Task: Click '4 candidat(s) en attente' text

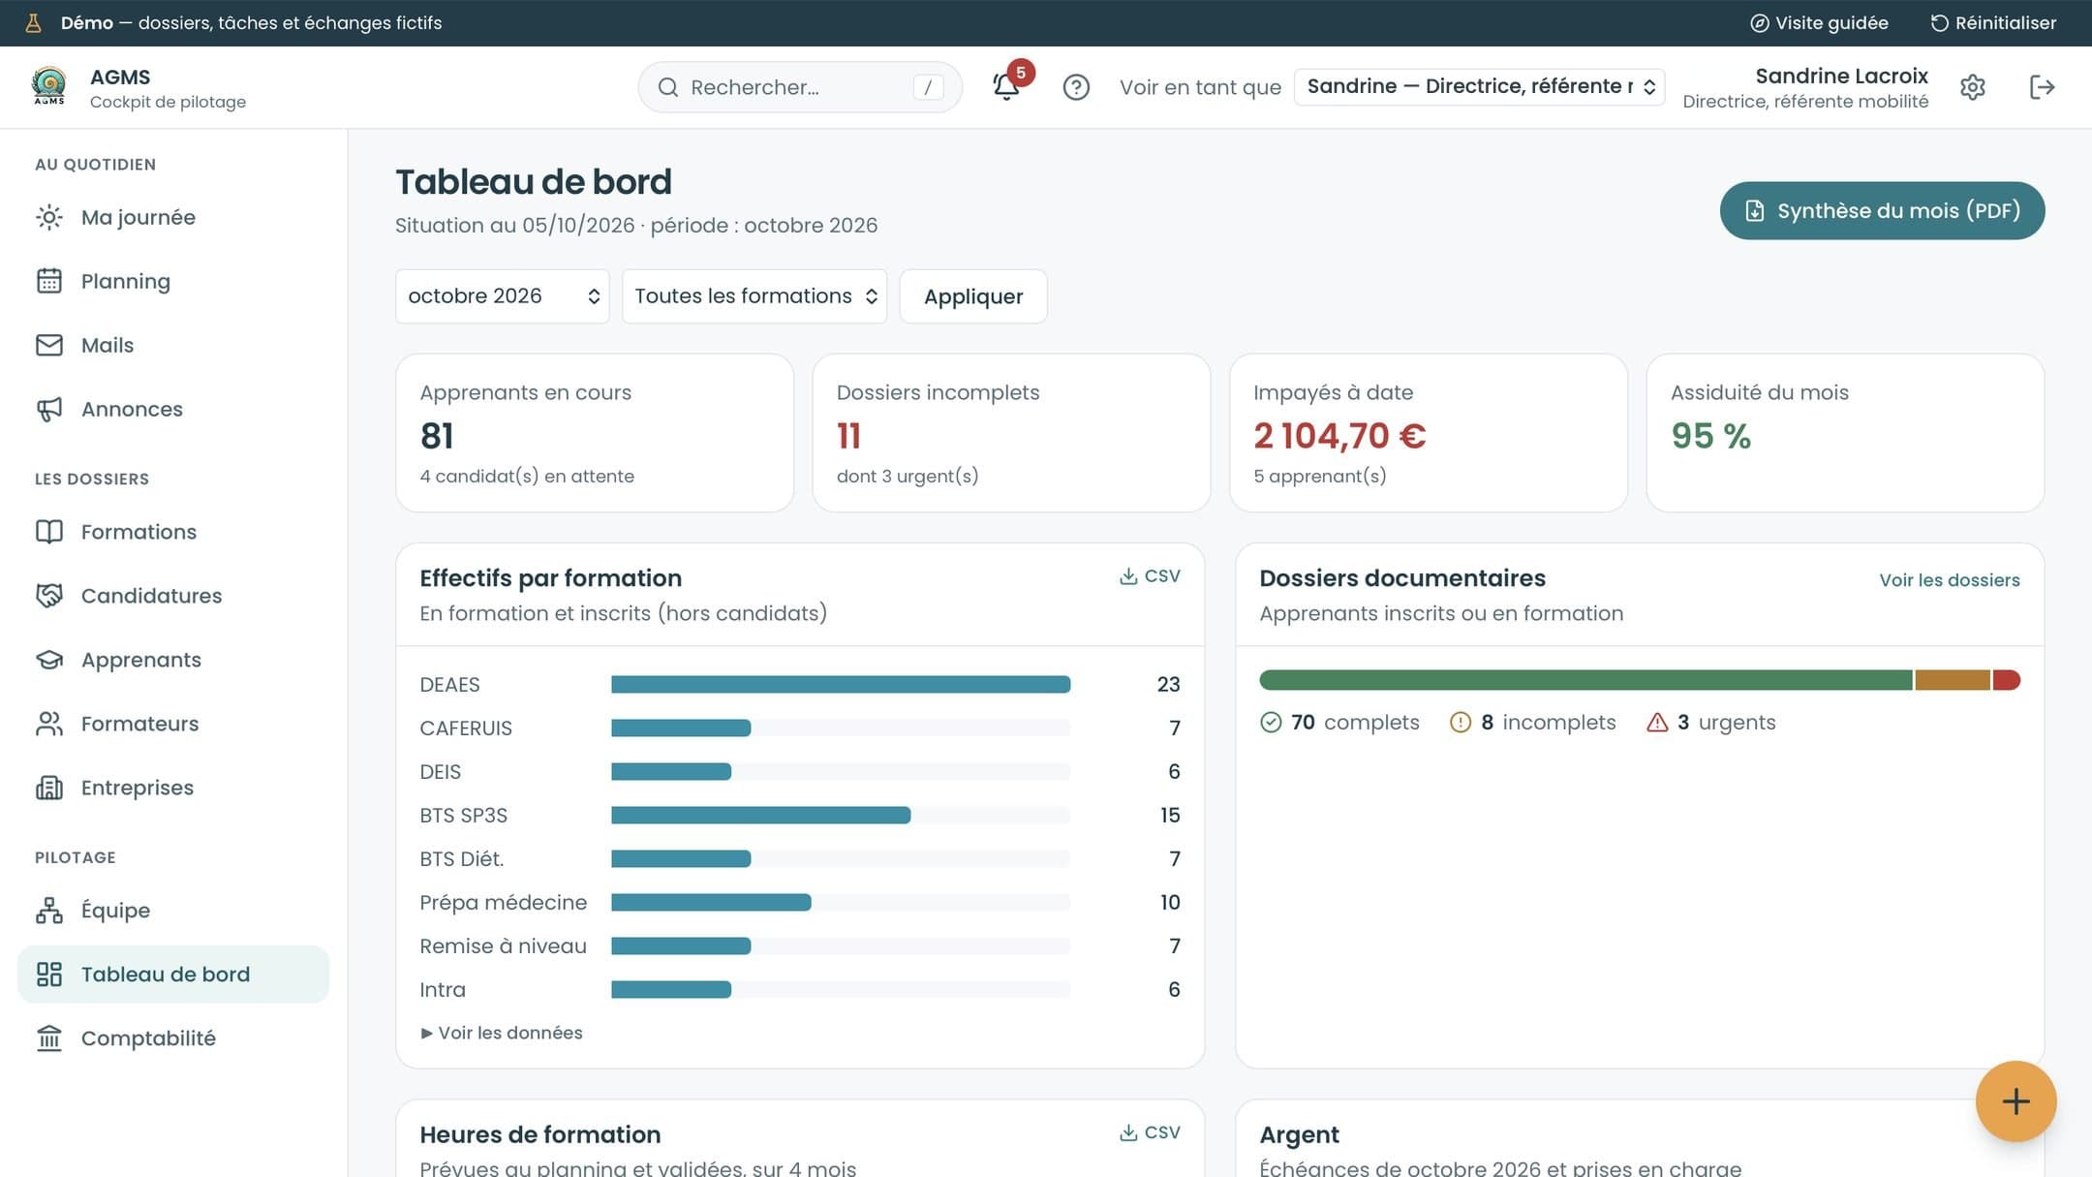Action: (x=527, y=477)
